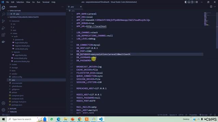Toggle the primary sidebar layout icon

[x=186, y=2]
